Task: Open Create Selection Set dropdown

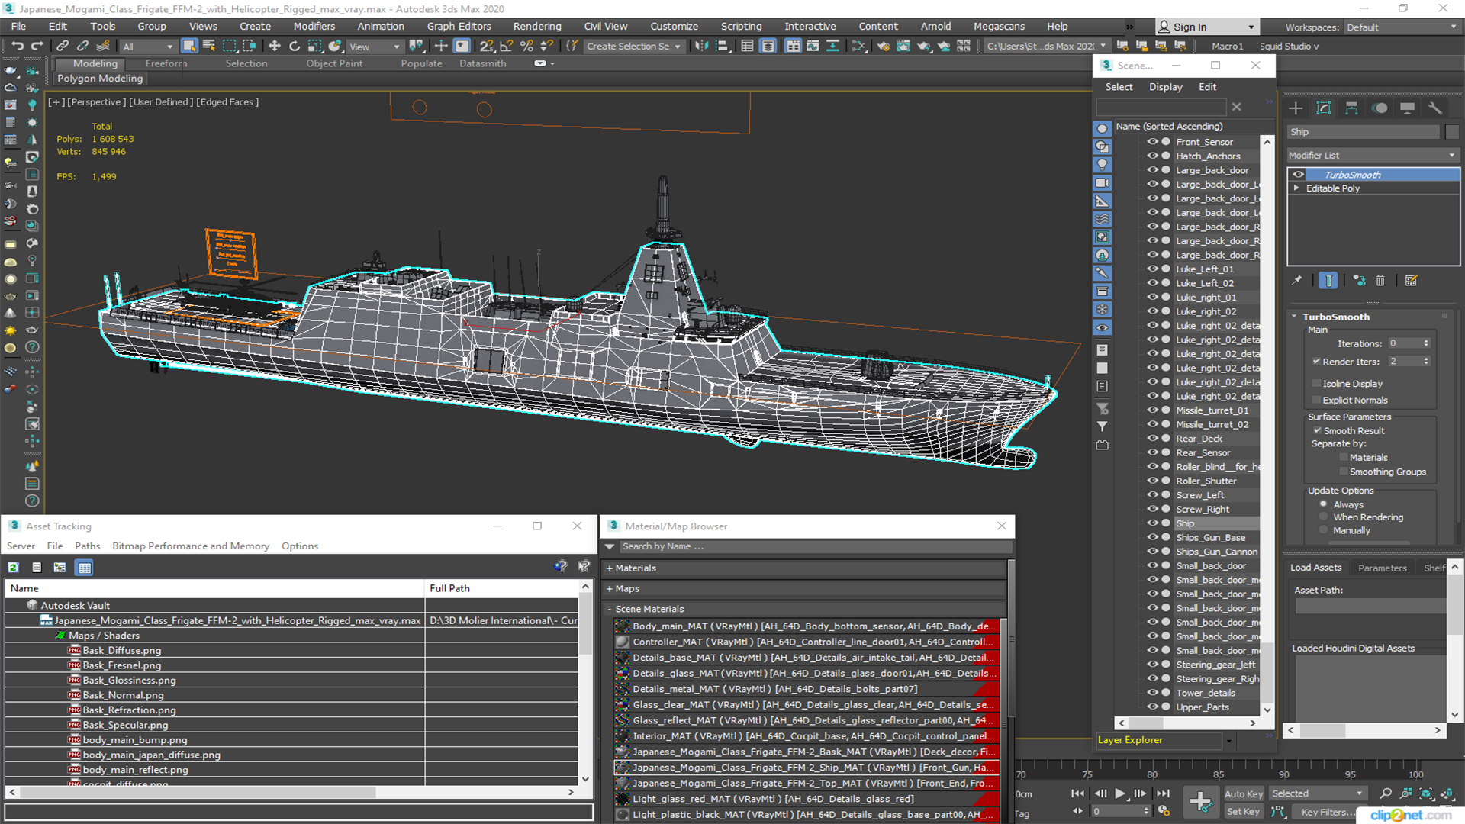Action: tap(633, 47)
